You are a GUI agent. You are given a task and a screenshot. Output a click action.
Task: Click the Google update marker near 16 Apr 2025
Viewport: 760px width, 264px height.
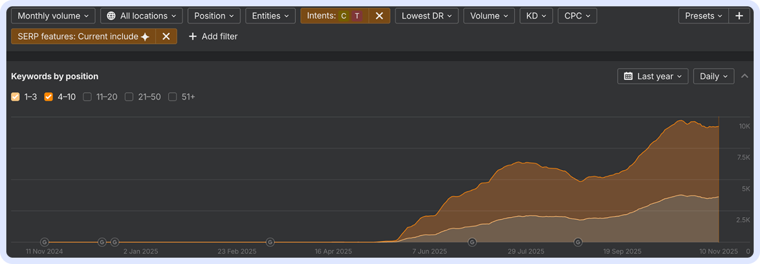(270, 242)
